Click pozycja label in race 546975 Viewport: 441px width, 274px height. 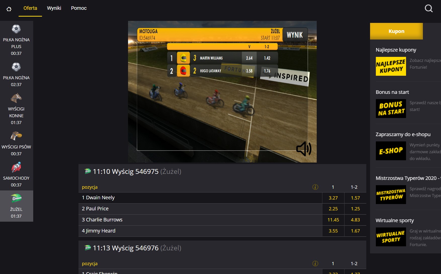click(x=90, y=187)
